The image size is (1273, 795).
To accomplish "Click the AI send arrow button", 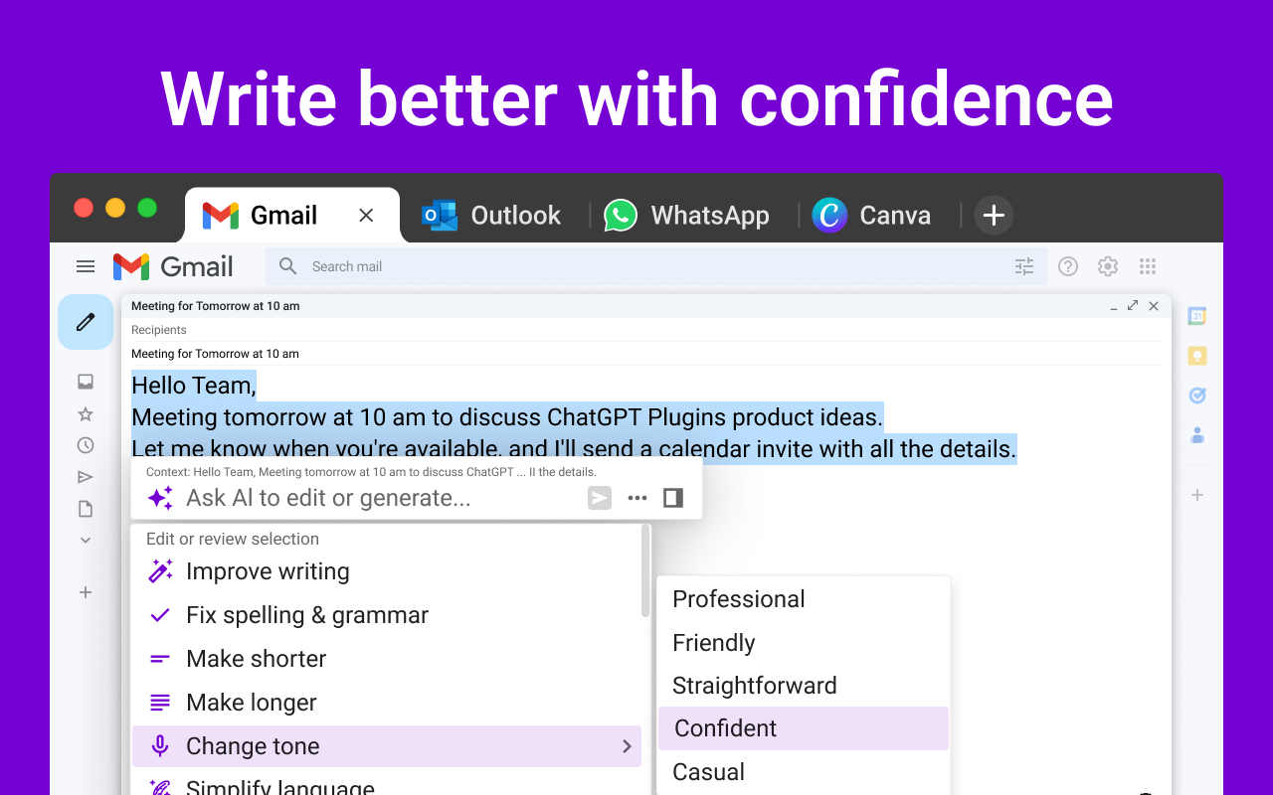I will (x=600, y=498).
